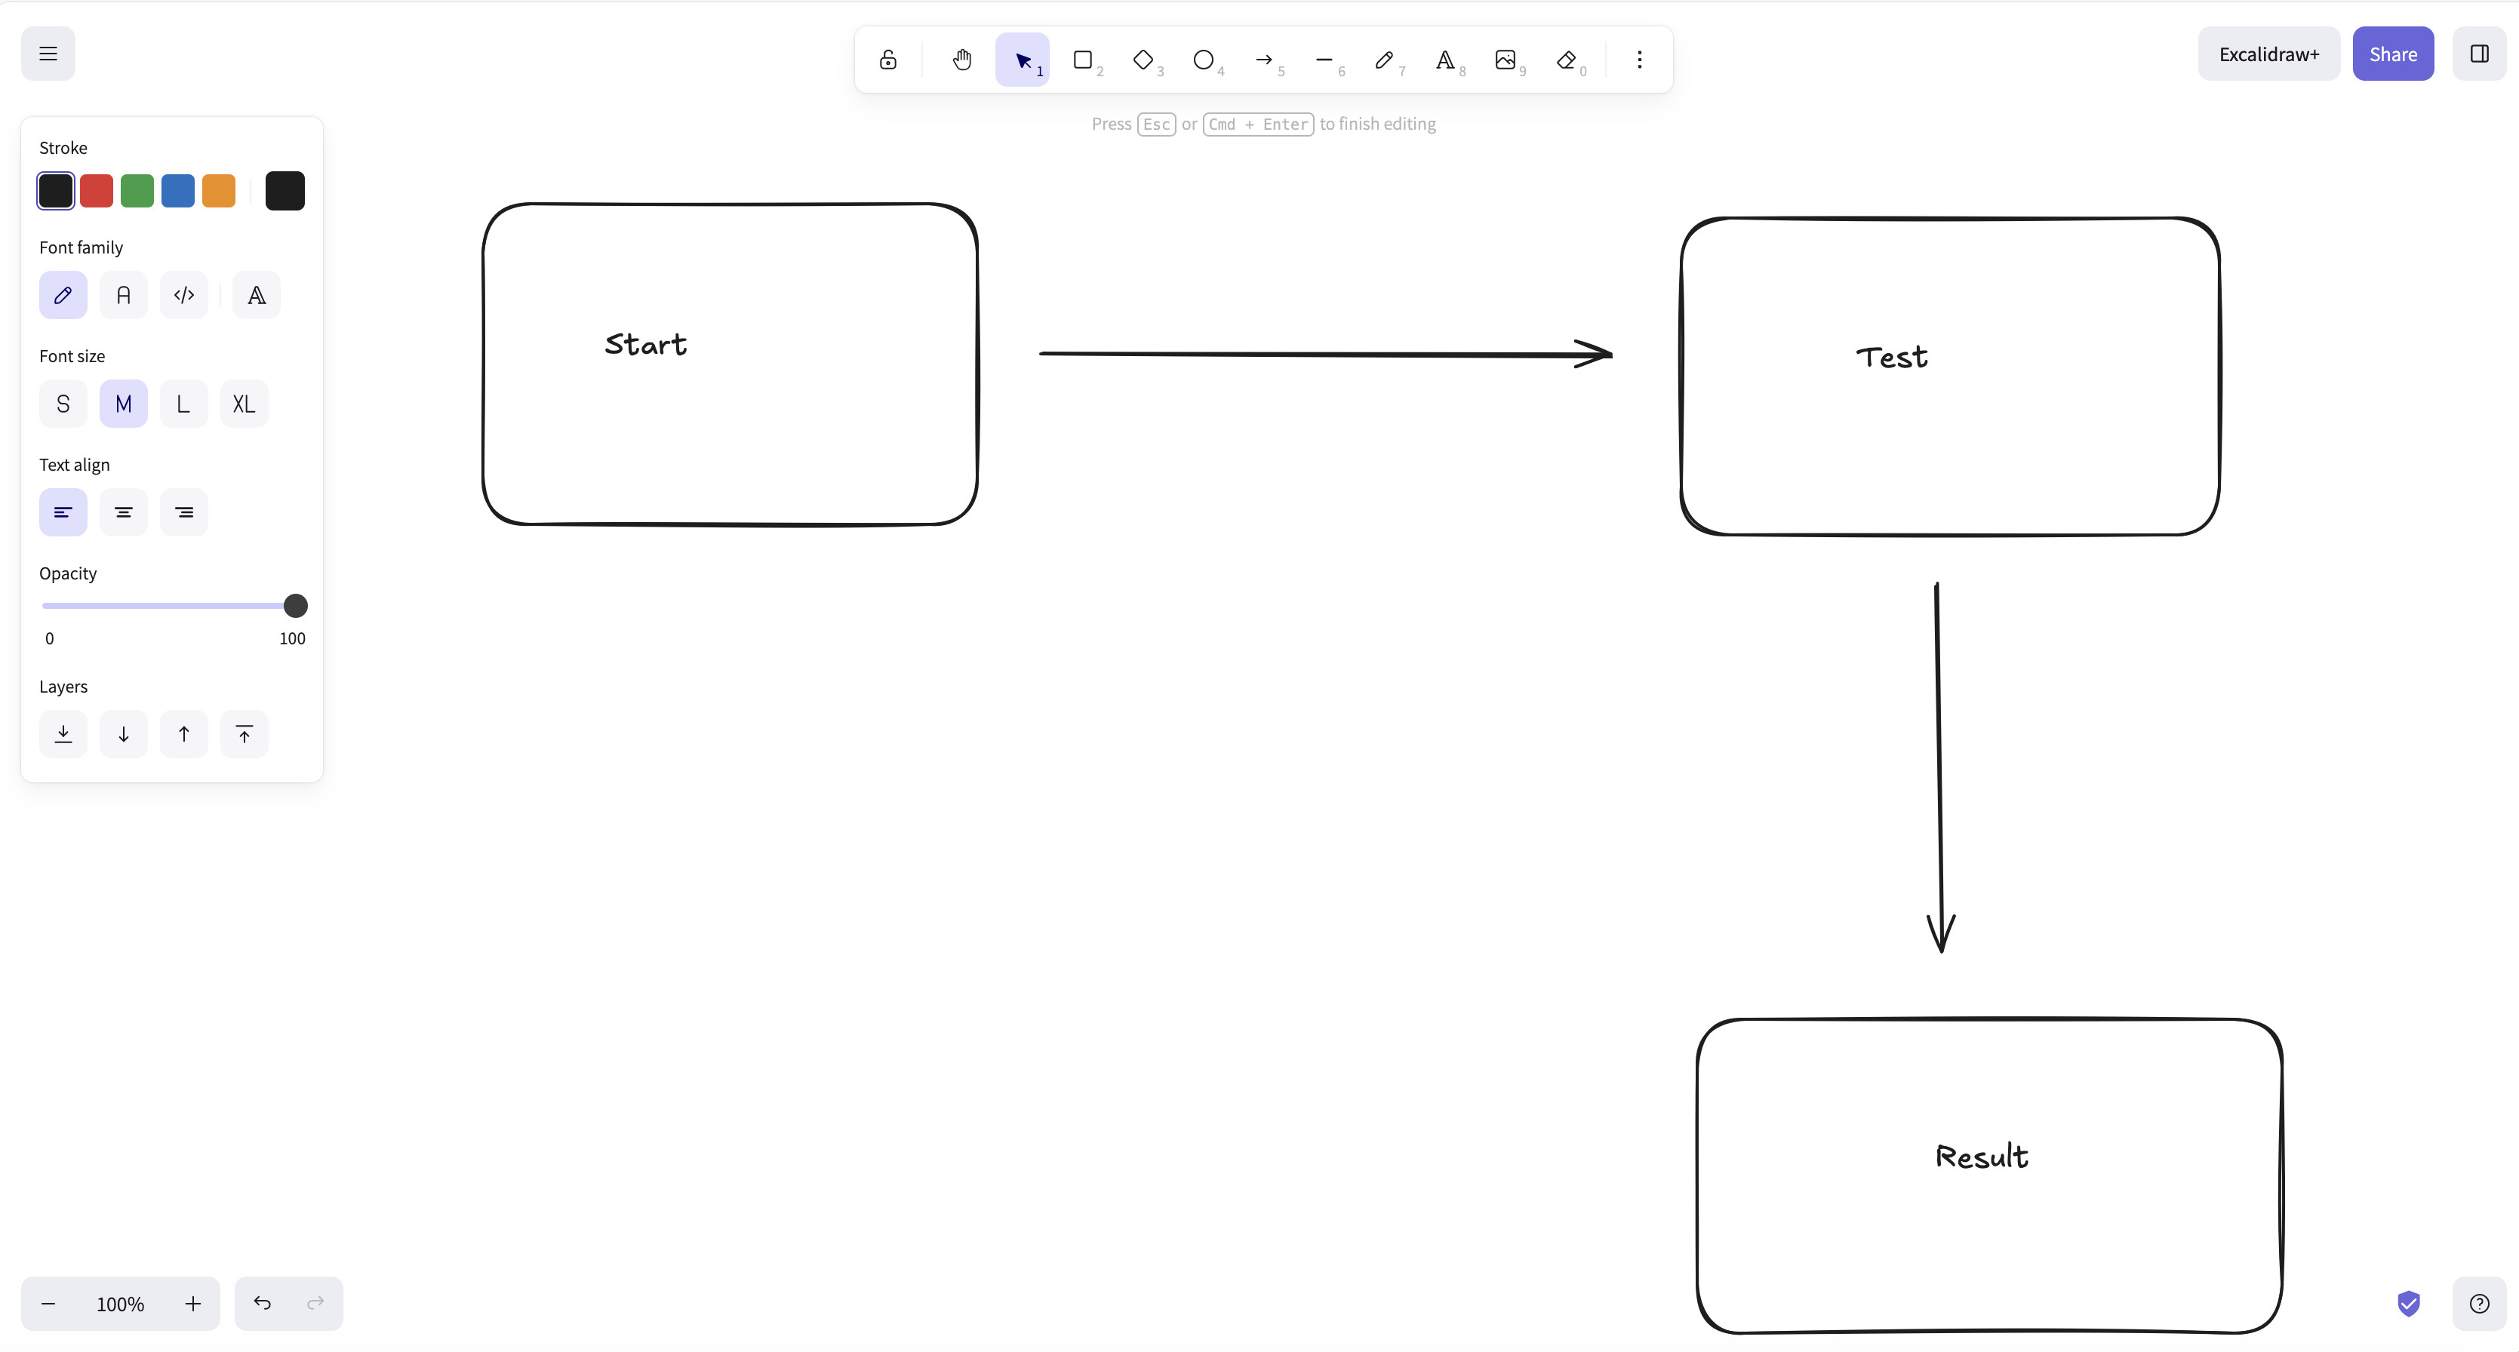
Task: Choose the normal font family
Action: click(x=123, y=295)
